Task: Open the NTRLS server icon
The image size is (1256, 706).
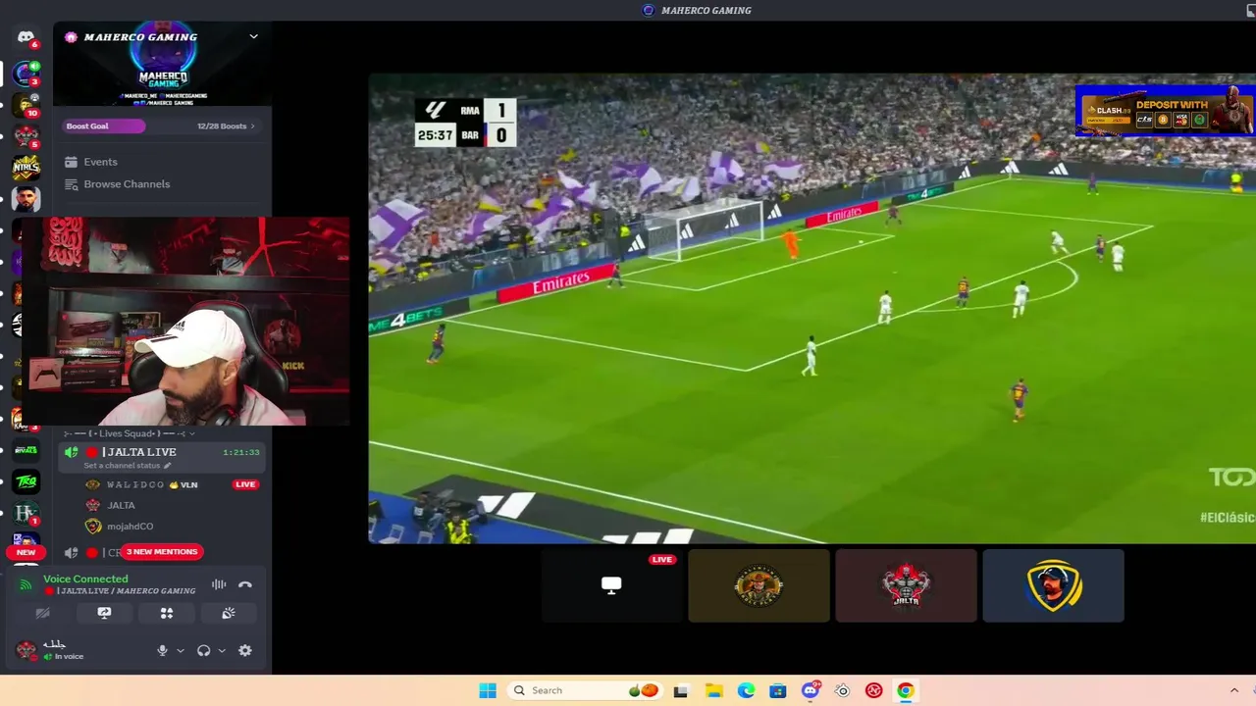Action: pyautogui.click(x=26, y=168)
